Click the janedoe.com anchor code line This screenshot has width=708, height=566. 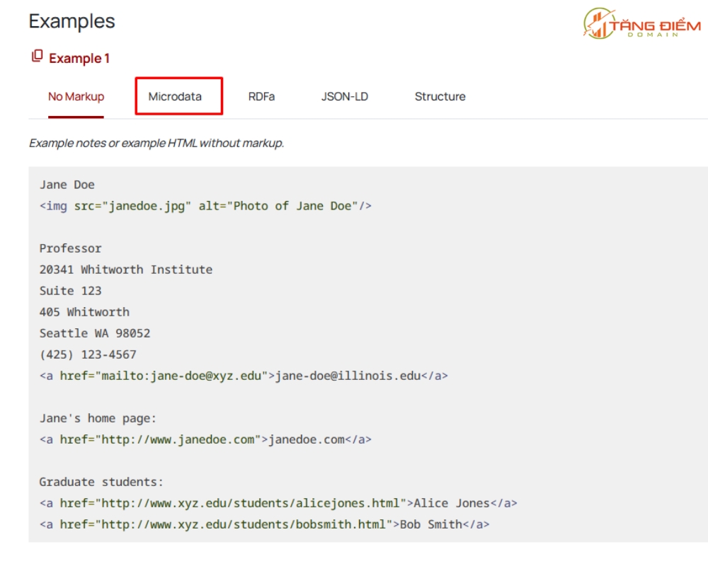click(205, 439)
